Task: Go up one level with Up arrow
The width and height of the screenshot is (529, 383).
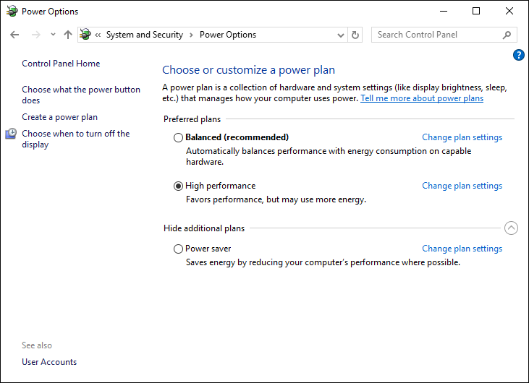Action: (x=68, y=35)
